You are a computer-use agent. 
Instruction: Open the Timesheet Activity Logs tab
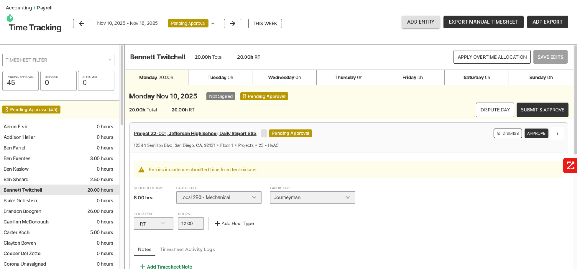tap(187, 249)
